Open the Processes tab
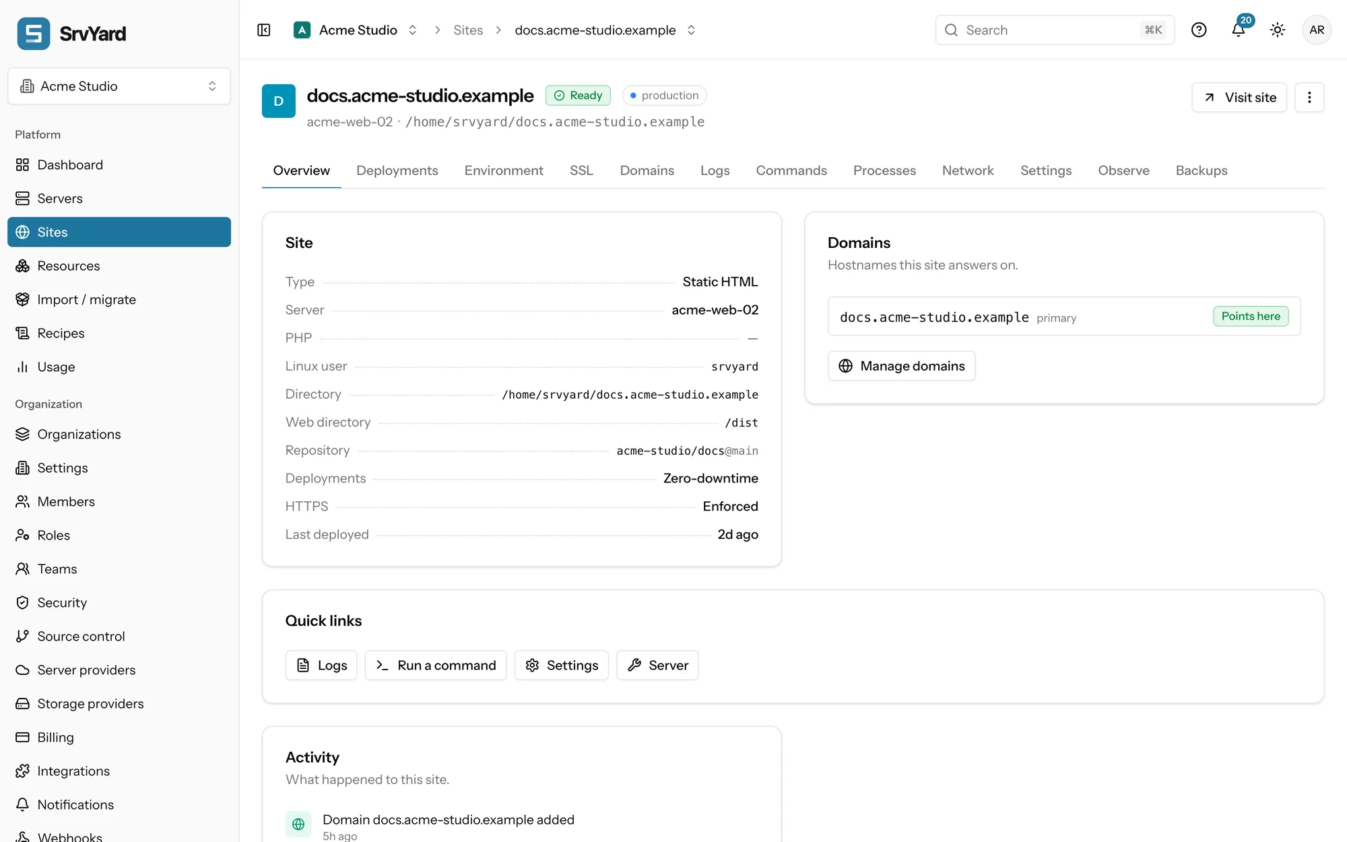 (884, 170)
